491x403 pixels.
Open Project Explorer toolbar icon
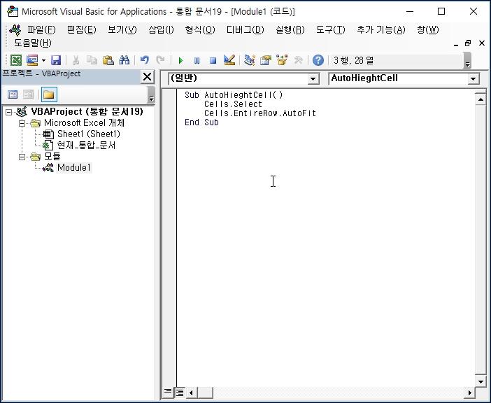[x=249, y=60]
